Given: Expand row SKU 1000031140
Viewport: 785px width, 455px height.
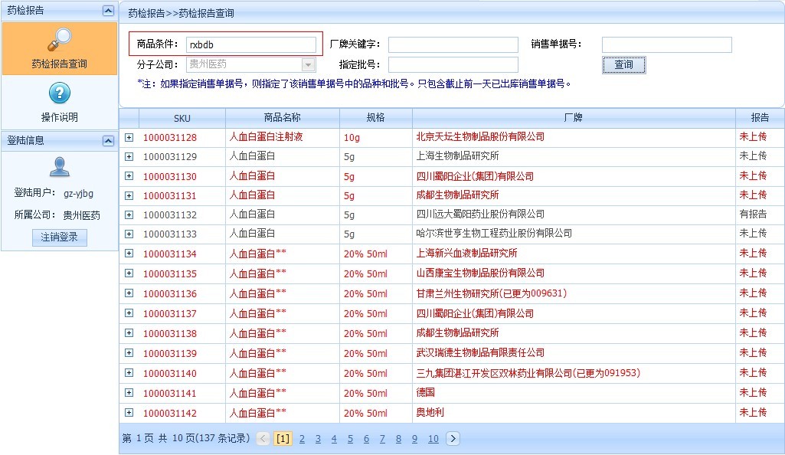Looking at the screenshot, I should (129, 373).
